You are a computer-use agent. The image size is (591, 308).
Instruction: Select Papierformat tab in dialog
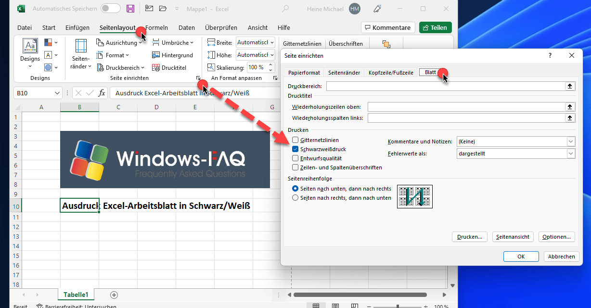click(304, 73)
